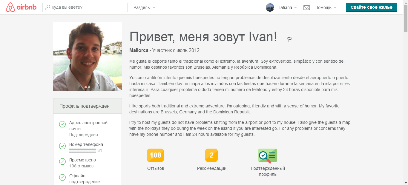Viewport: 408px width, 185px height.
Task: Click the flag report icon next to Ivan
Action: pyautogui.click(x=289, y=39)
